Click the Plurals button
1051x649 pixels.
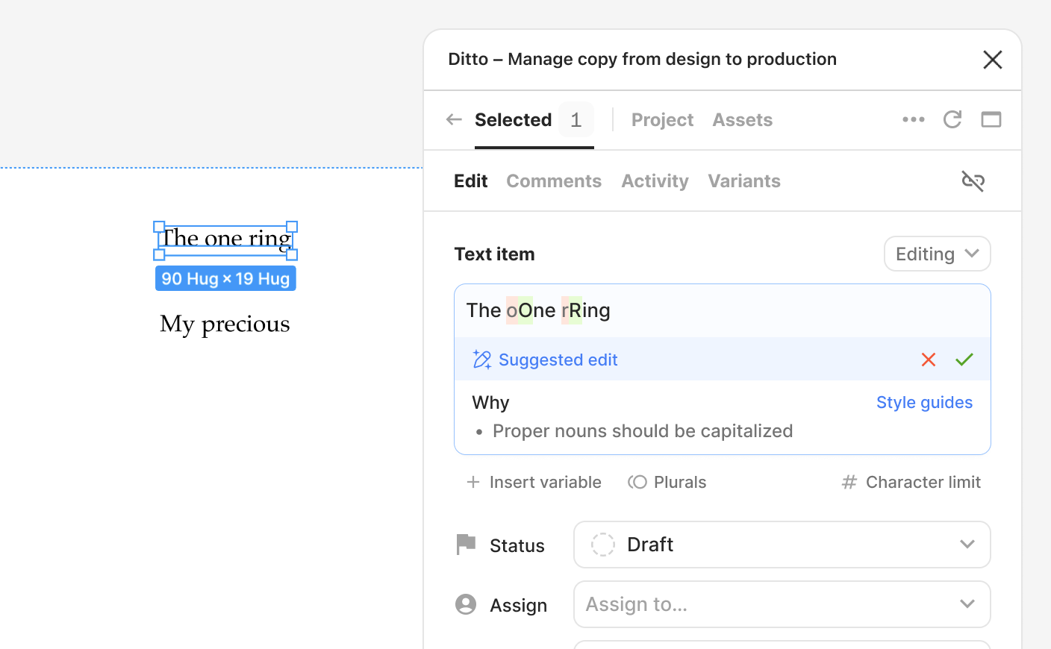click(667, 483)
